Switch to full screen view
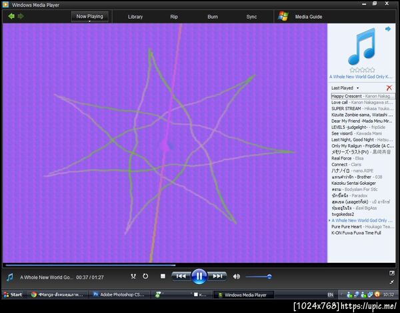 click(392, 273)
